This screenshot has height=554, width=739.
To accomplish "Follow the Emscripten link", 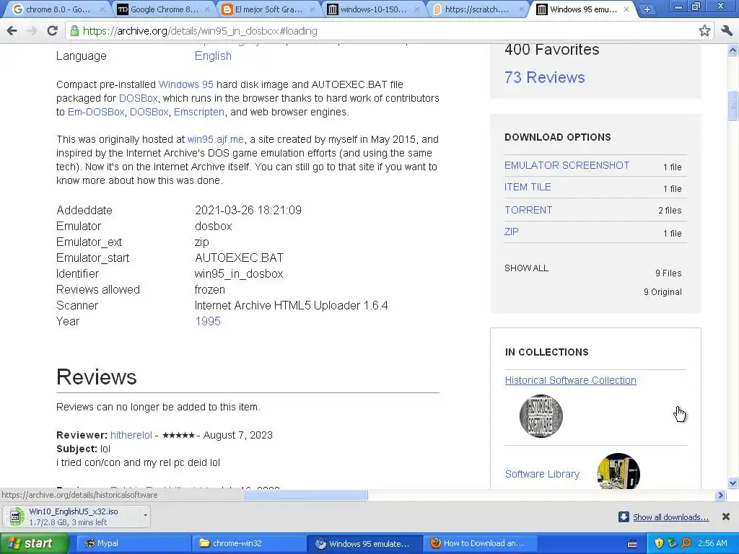I will [x=199, y=112].
